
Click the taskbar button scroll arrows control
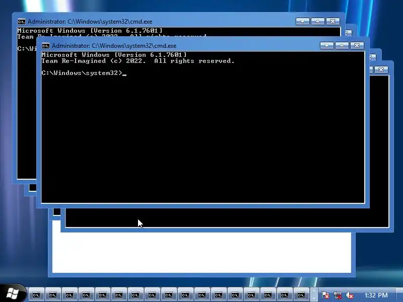coord(314,295)
